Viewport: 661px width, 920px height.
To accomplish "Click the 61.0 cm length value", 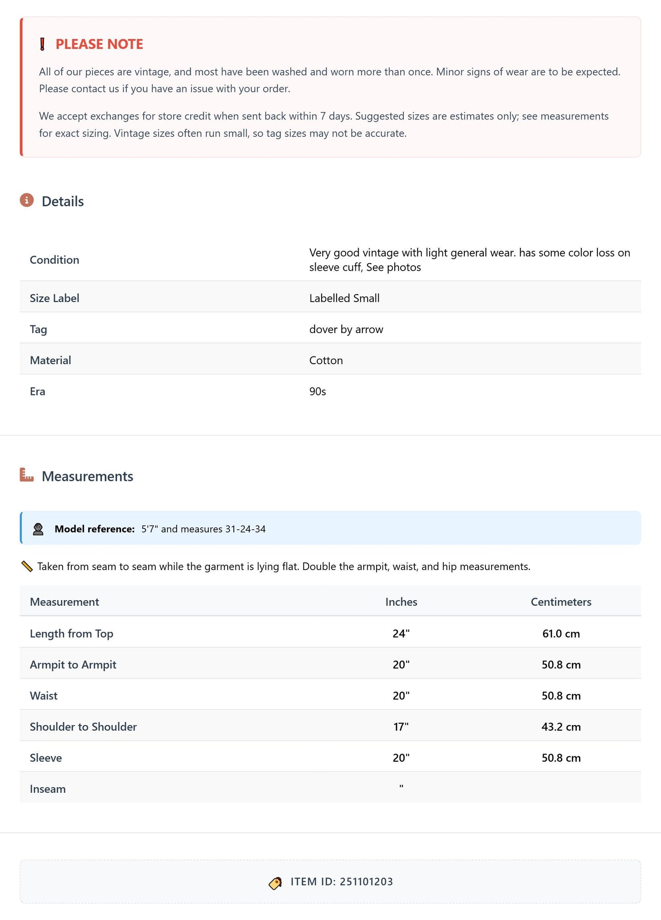I will 561,634.
